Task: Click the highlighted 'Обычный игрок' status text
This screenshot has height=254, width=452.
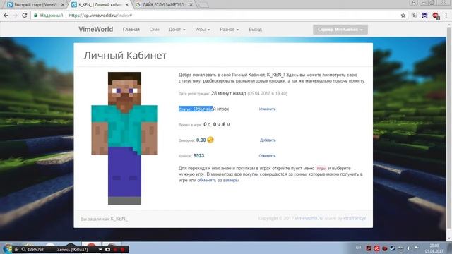Action: tap(210, 109)
